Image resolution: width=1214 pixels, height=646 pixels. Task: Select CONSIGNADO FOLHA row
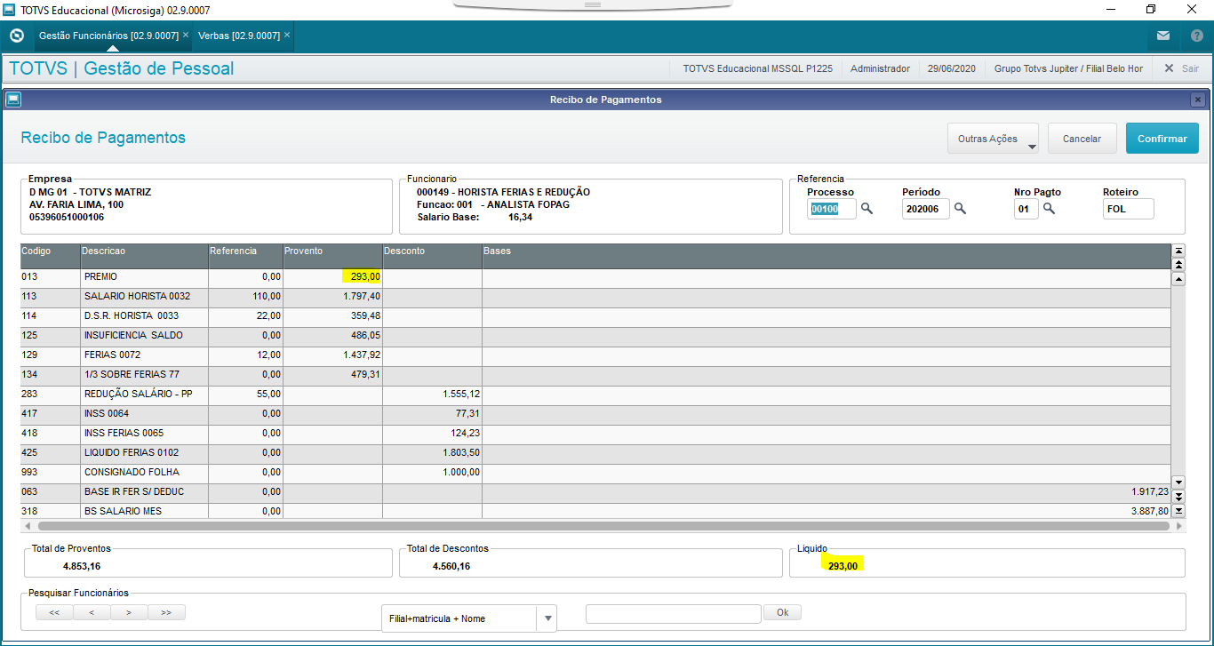coord(595,473)
